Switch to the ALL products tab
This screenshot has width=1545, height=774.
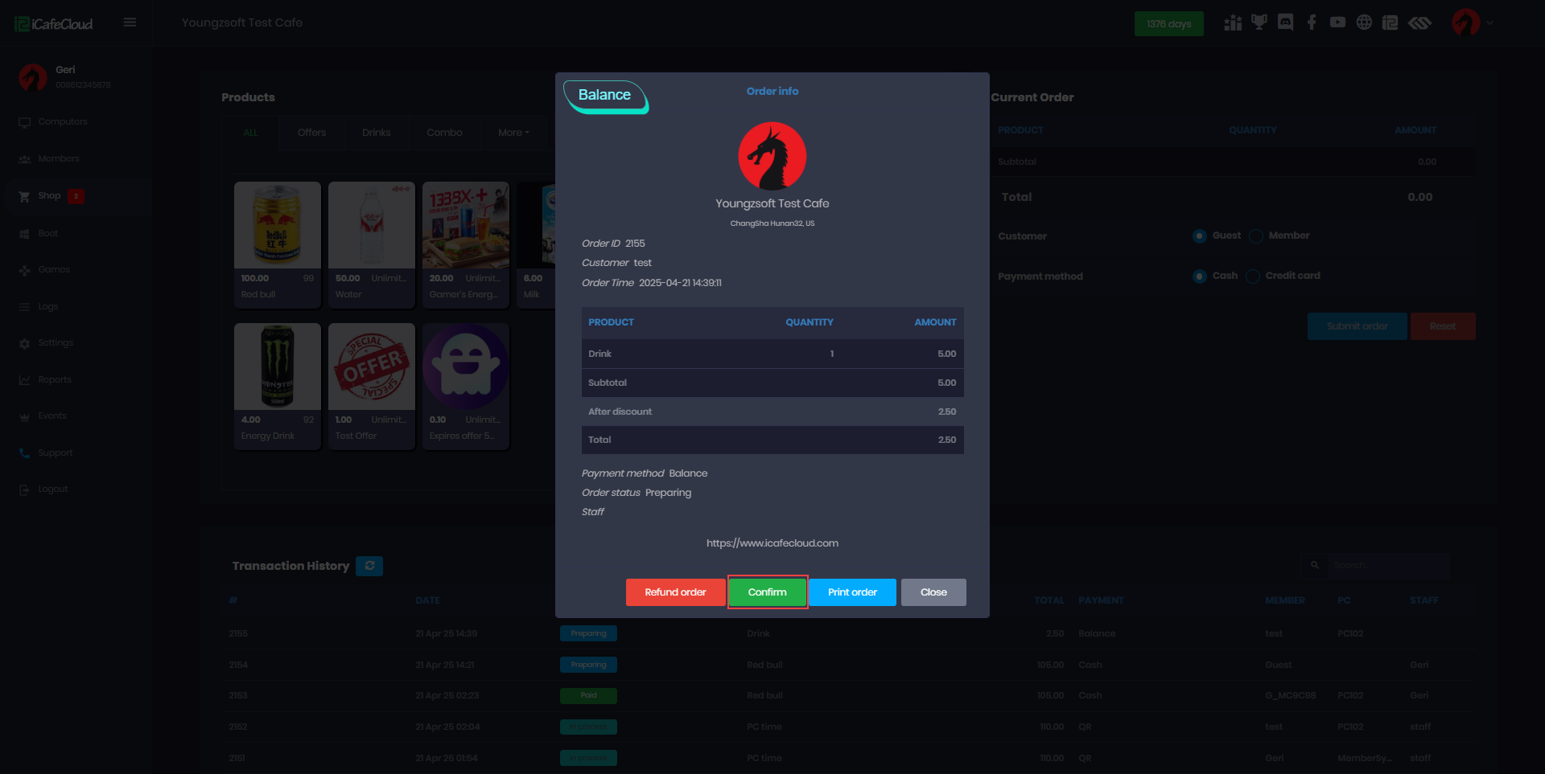point(250,133)
